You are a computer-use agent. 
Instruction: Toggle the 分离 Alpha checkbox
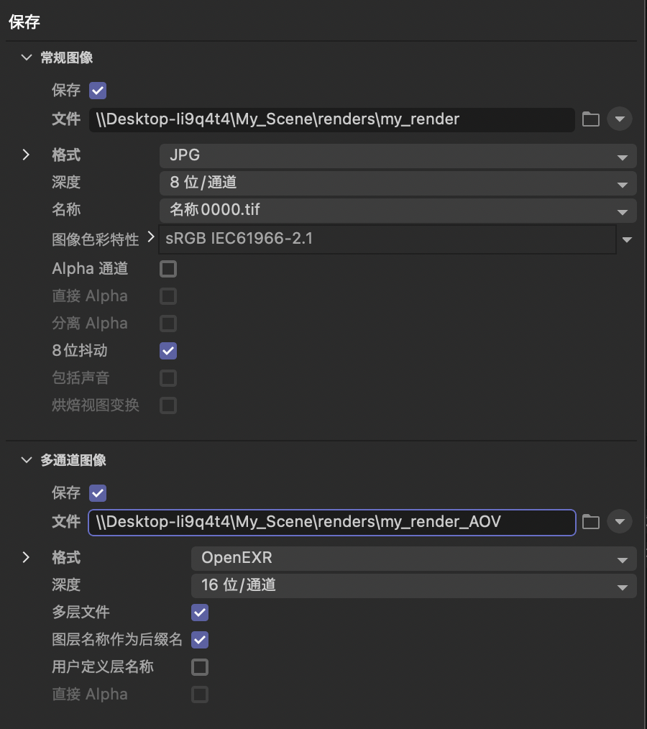coord(168,324)
